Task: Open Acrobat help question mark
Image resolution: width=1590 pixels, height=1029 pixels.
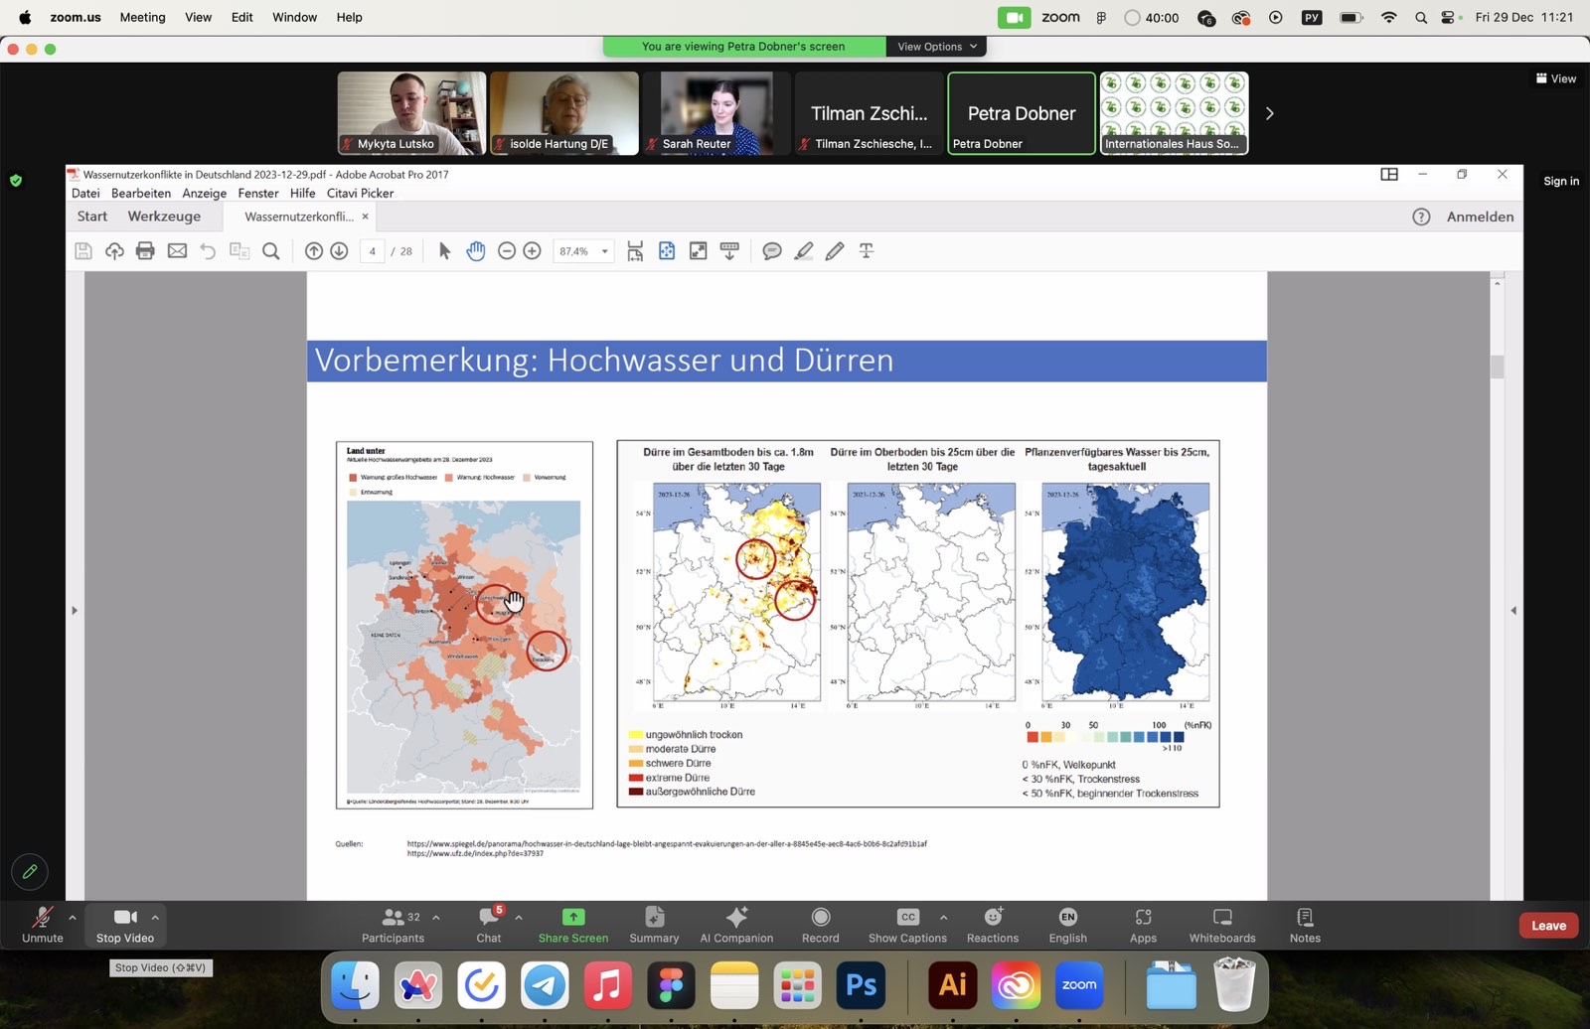Action: point(1421,217)
